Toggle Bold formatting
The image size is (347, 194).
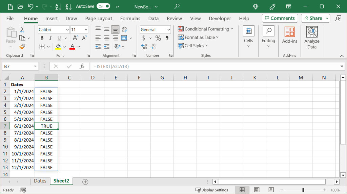[42, 38]
